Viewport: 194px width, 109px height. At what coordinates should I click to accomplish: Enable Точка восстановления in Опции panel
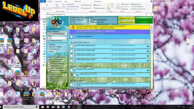click(x=90, y=20)
